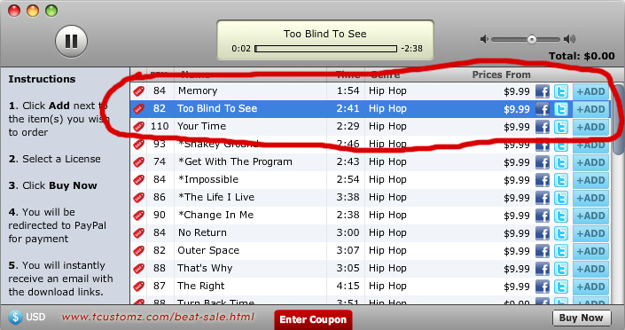625x330 pixels.
Task: Tweet the Outer Space beat
Action: pyautogui.click(x=561, y=251)
